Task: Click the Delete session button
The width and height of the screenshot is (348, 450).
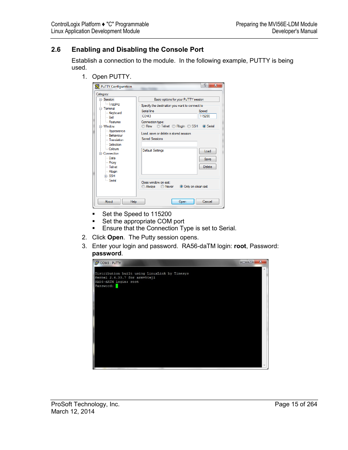Action: tap(208, 167)
